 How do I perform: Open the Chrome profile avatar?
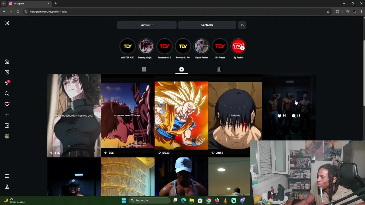pos(354,12)
